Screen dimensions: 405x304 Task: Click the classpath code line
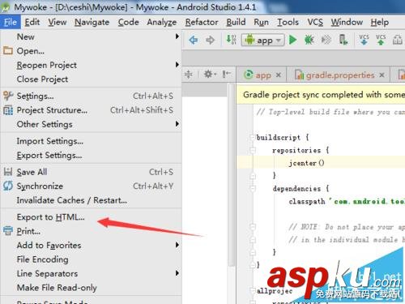(x=347, y=201)
